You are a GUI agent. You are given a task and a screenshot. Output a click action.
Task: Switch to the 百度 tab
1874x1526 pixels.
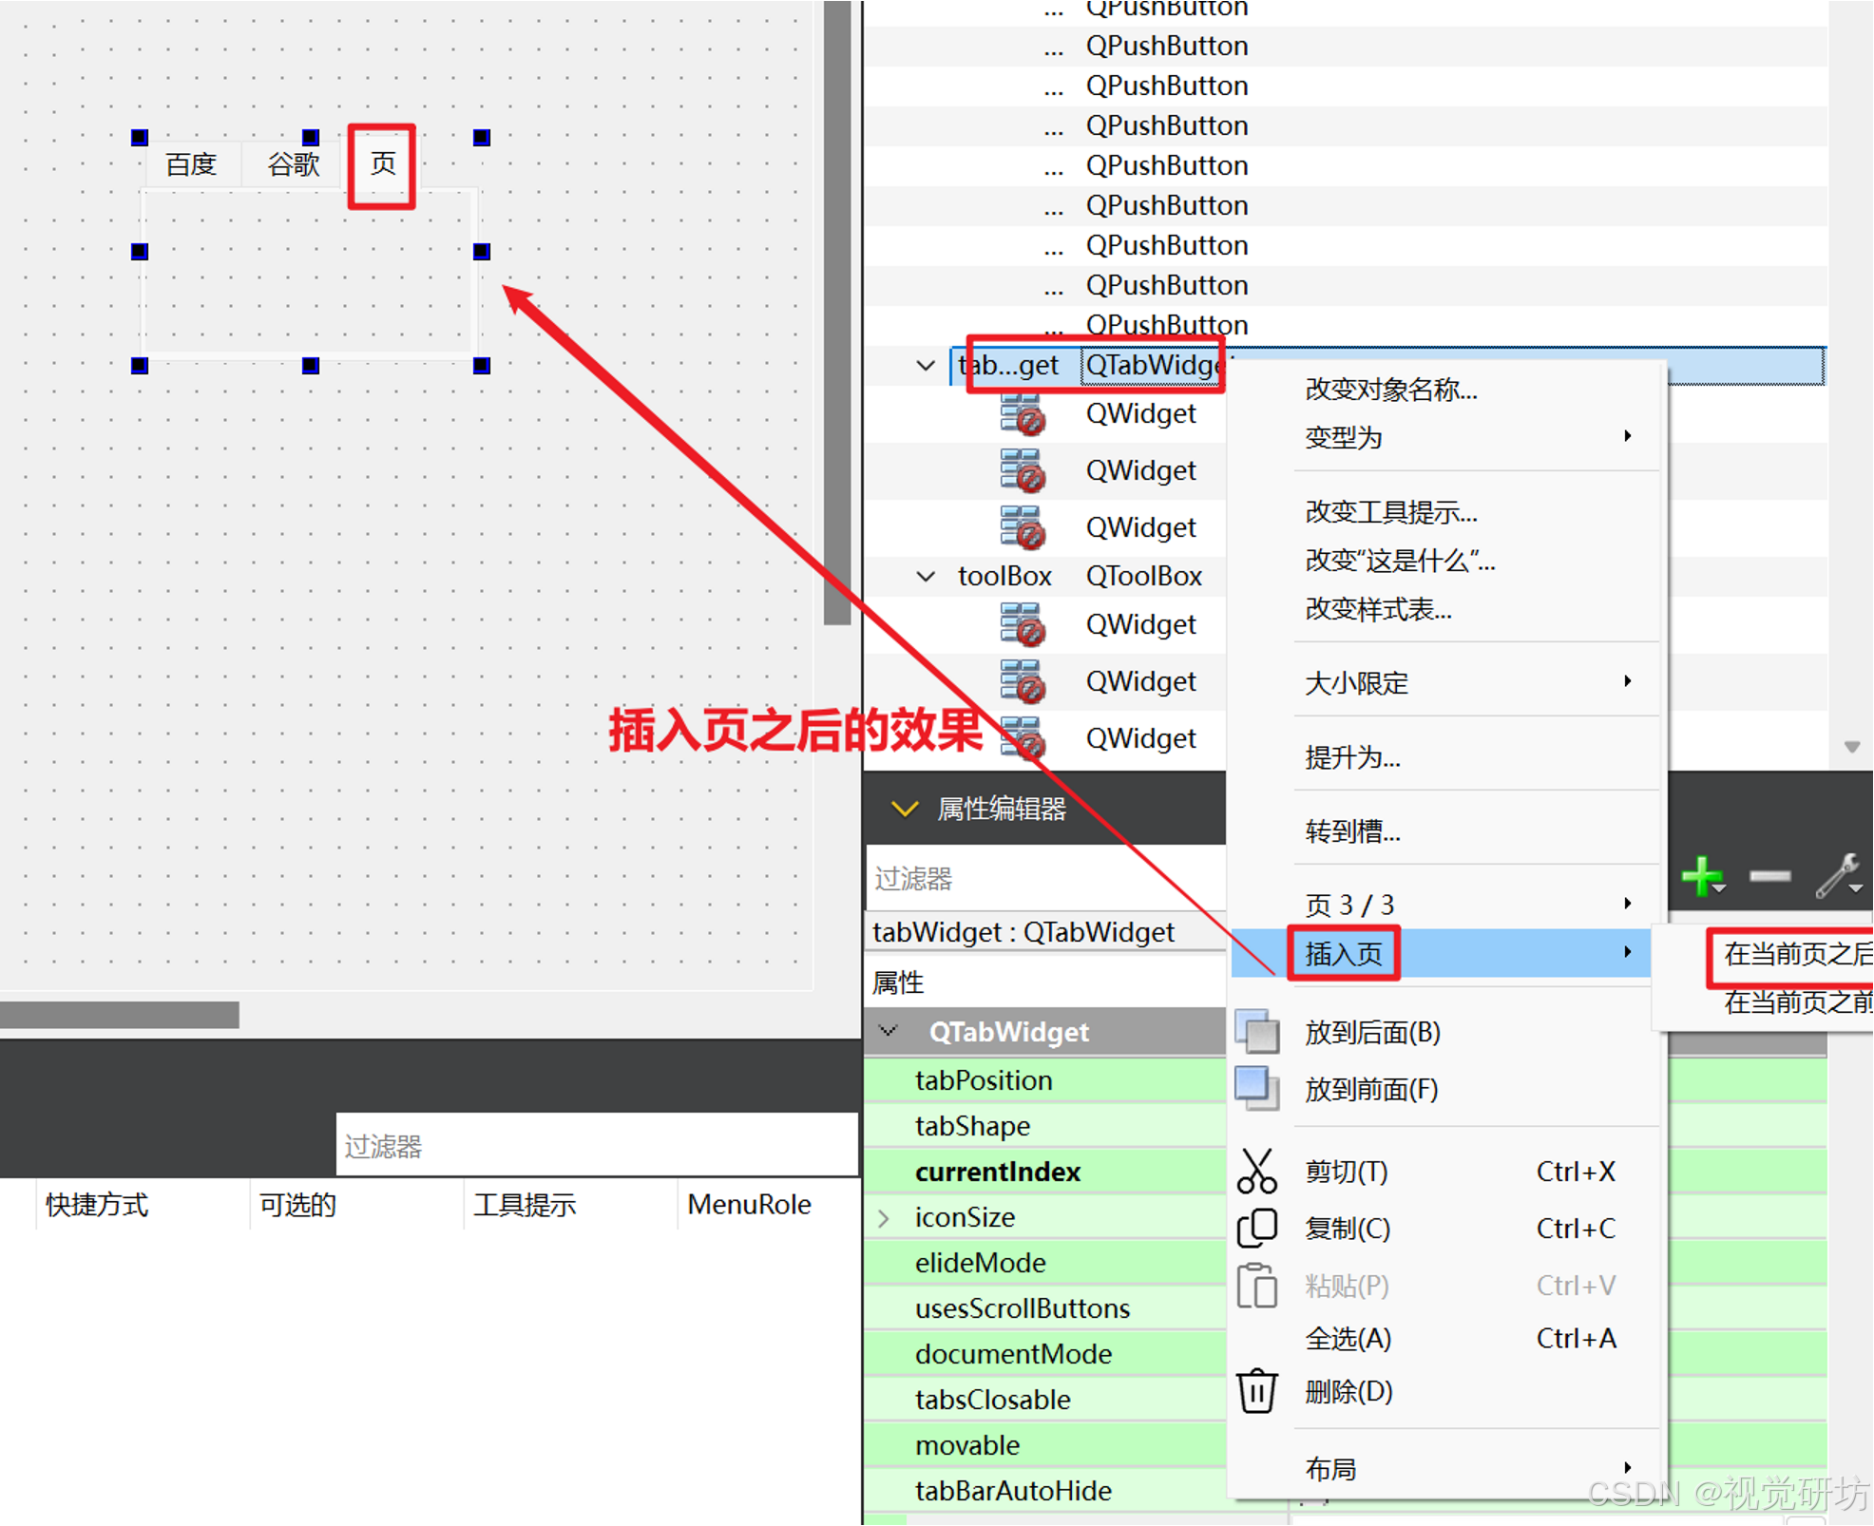pyautogui.click(x=191, y=164)
